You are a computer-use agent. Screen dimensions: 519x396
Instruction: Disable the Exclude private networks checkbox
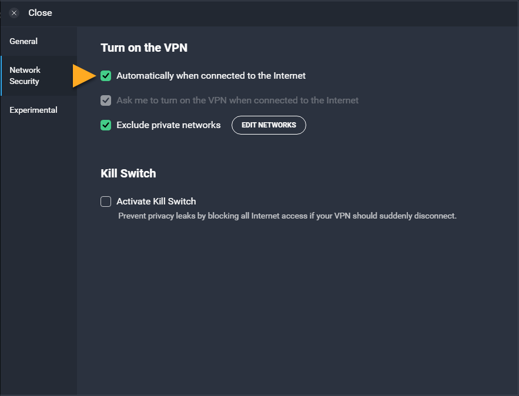[106, 125]
